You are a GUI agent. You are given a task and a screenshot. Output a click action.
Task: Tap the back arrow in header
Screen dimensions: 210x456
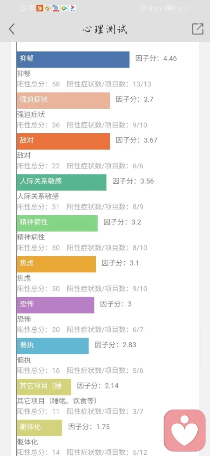[12, 29]
